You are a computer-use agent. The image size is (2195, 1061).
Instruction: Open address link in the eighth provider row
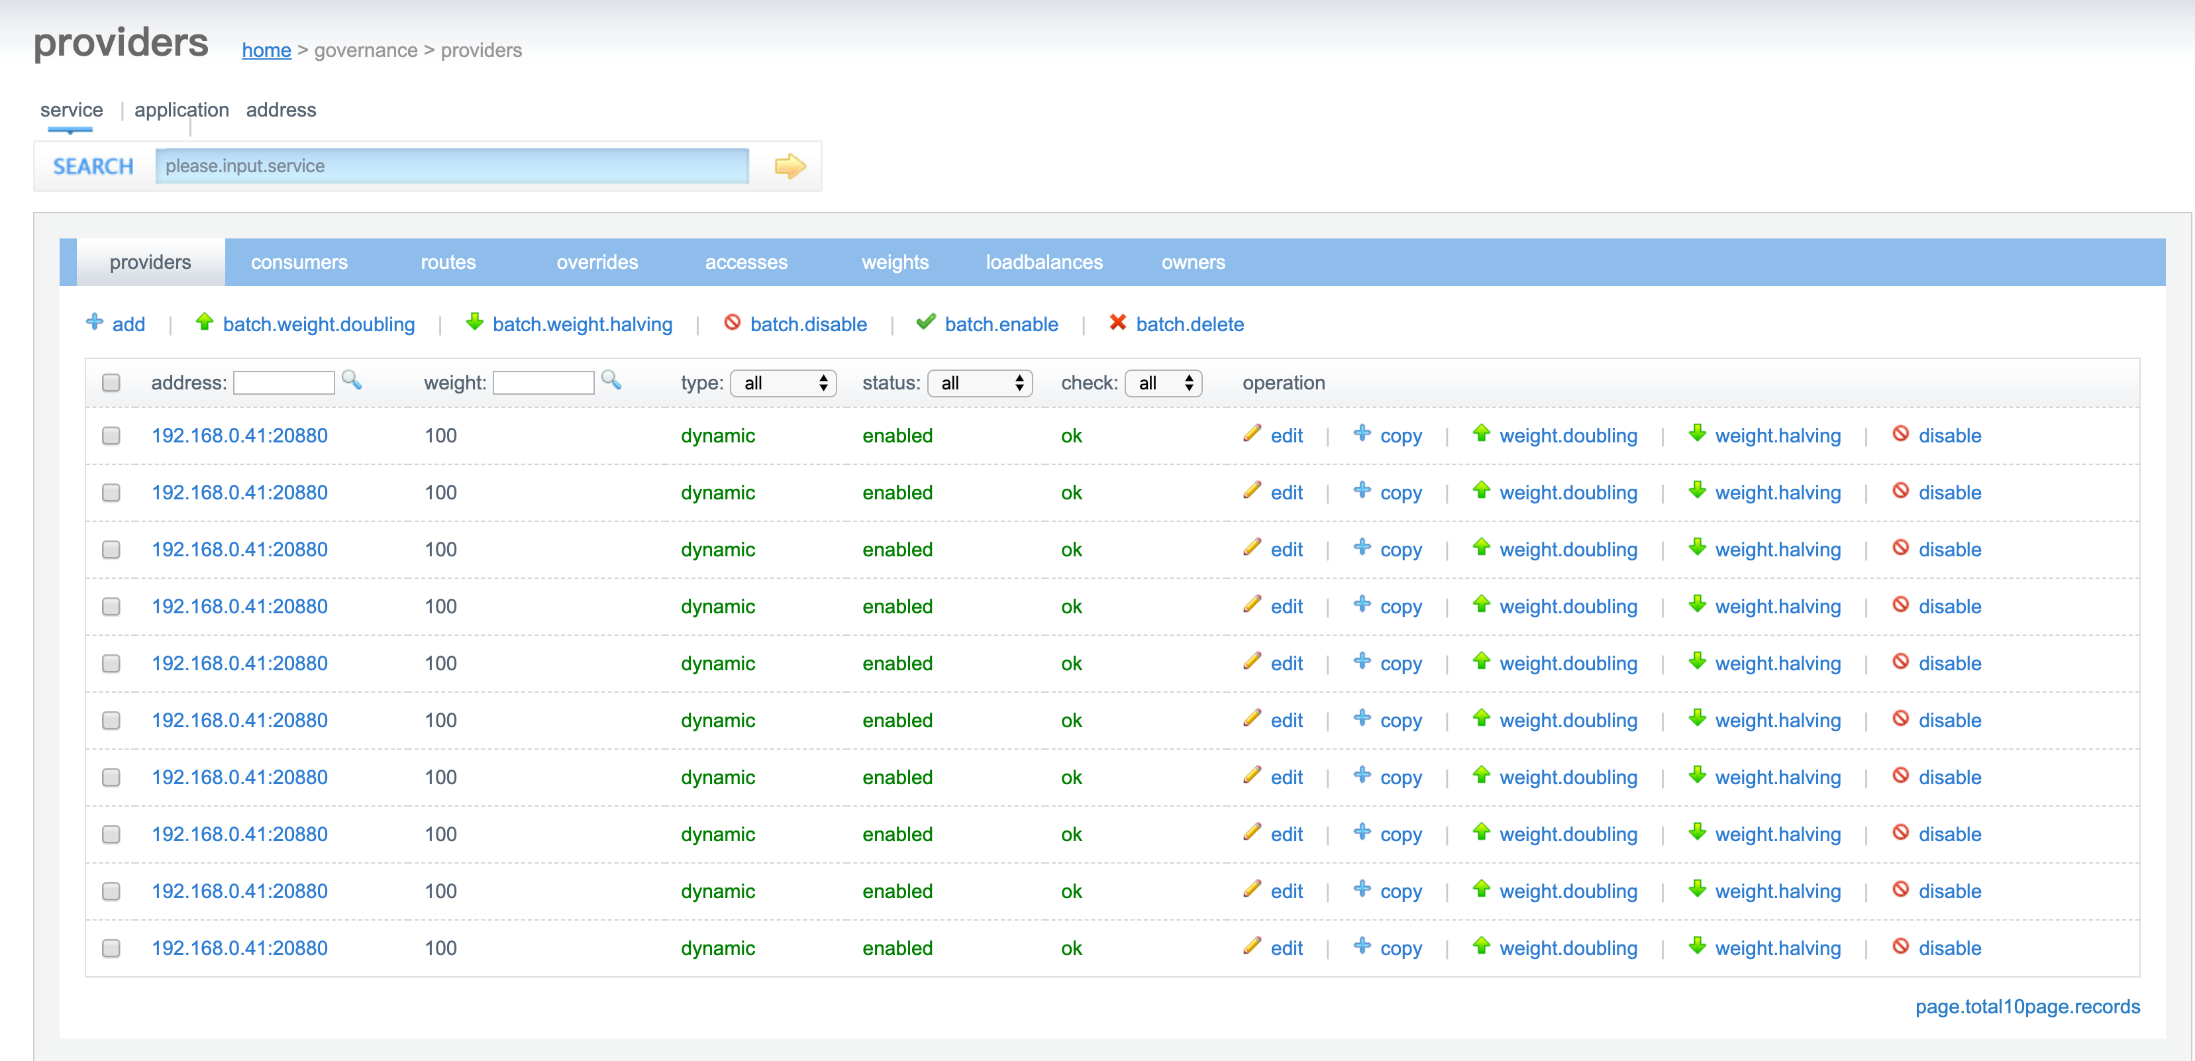coord(240,834)
